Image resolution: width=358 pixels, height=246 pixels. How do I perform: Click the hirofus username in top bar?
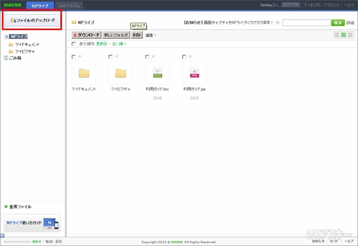coord(266,5)
